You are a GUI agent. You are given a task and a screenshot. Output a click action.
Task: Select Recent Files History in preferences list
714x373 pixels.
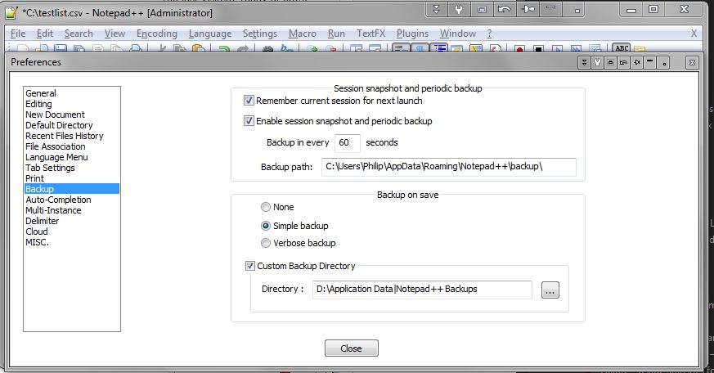65,136
